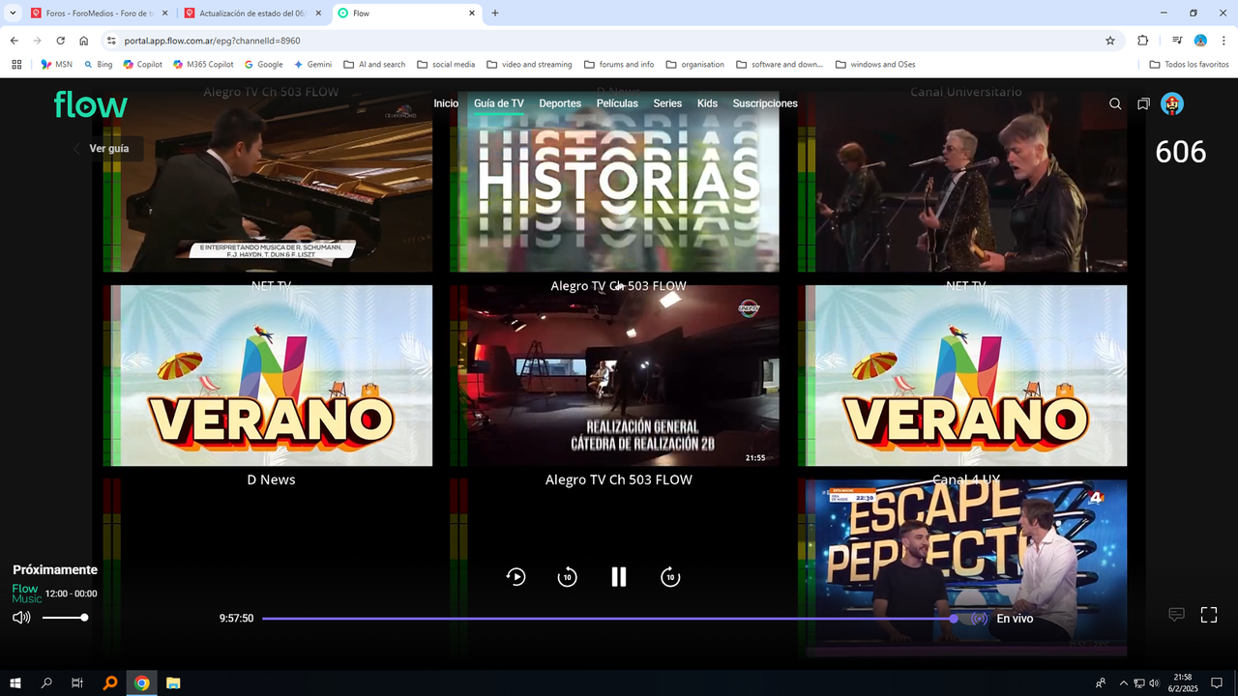Click Chrome icon in taskbar
1238x696 pixels.
142,683
